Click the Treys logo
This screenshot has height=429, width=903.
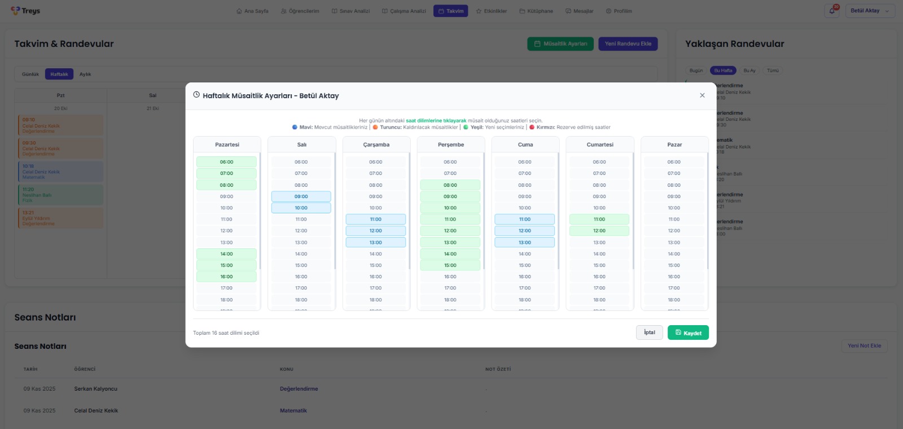[x=25, y=11]
